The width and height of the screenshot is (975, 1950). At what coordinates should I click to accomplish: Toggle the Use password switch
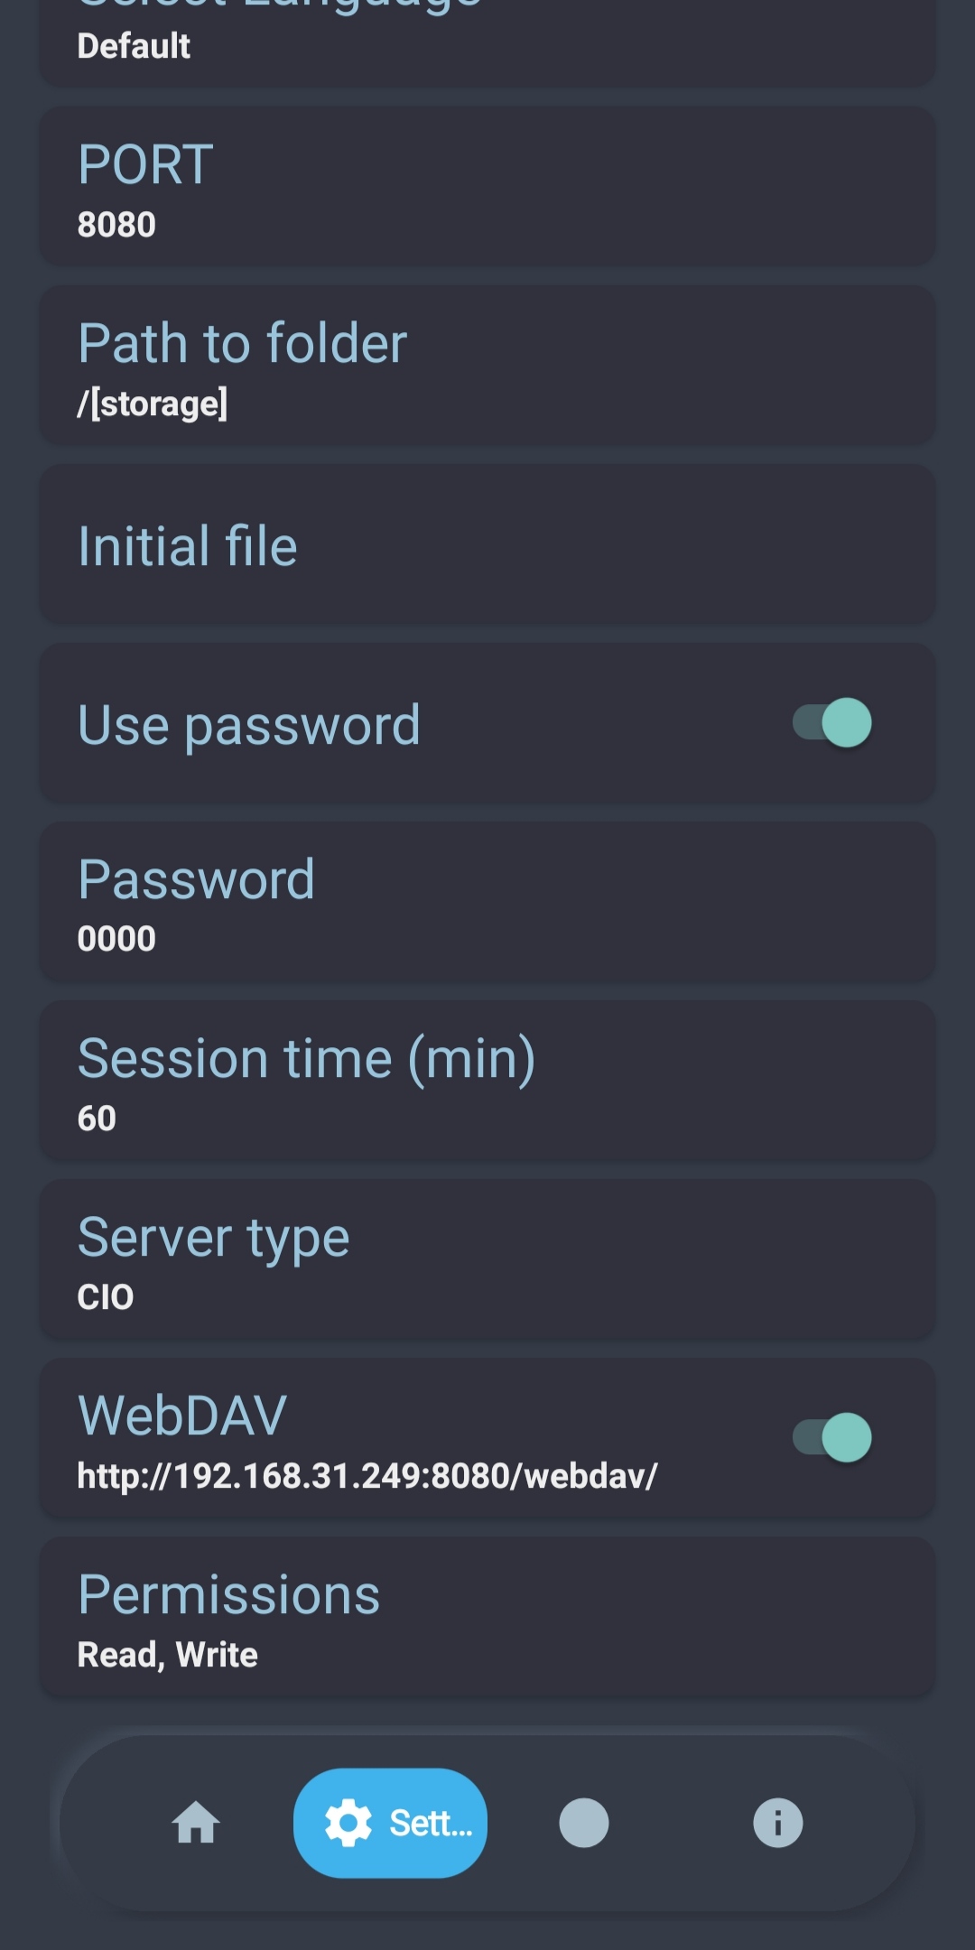832,723
